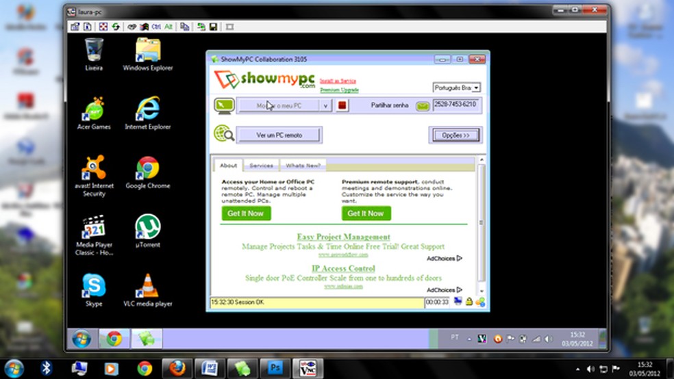This screenshot has width=674, height=379.
Task: Open Português Brasil language dropdown
Action: [456, 88]
